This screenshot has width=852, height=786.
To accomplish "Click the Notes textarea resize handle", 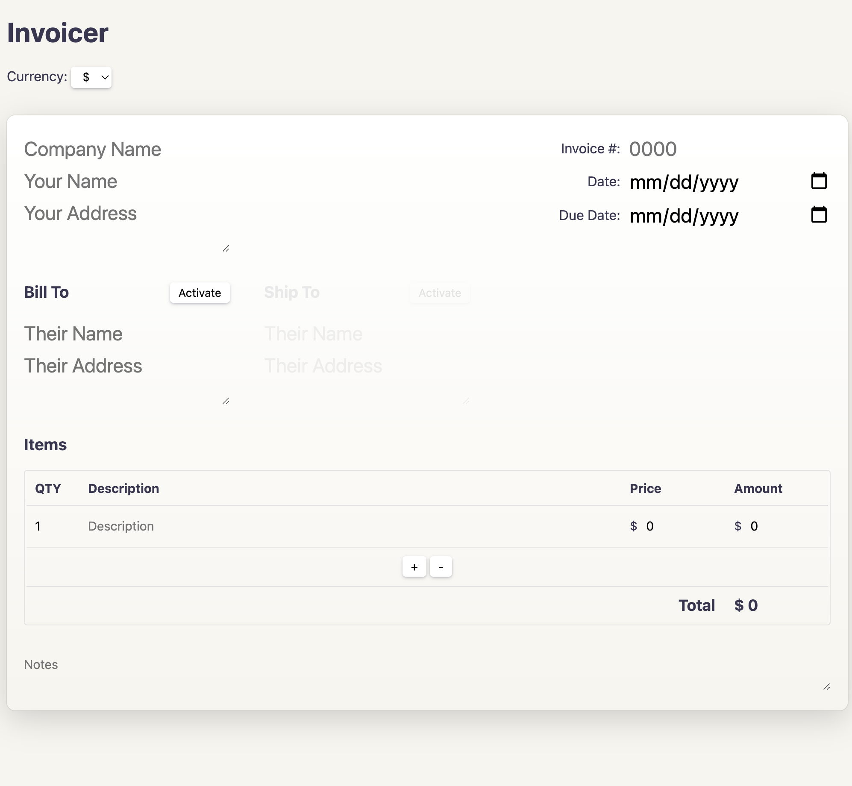I will click(x=827, y=687).
